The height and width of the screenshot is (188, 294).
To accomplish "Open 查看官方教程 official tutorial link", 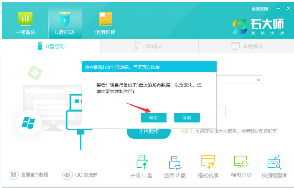I will (x=29, y=174).
